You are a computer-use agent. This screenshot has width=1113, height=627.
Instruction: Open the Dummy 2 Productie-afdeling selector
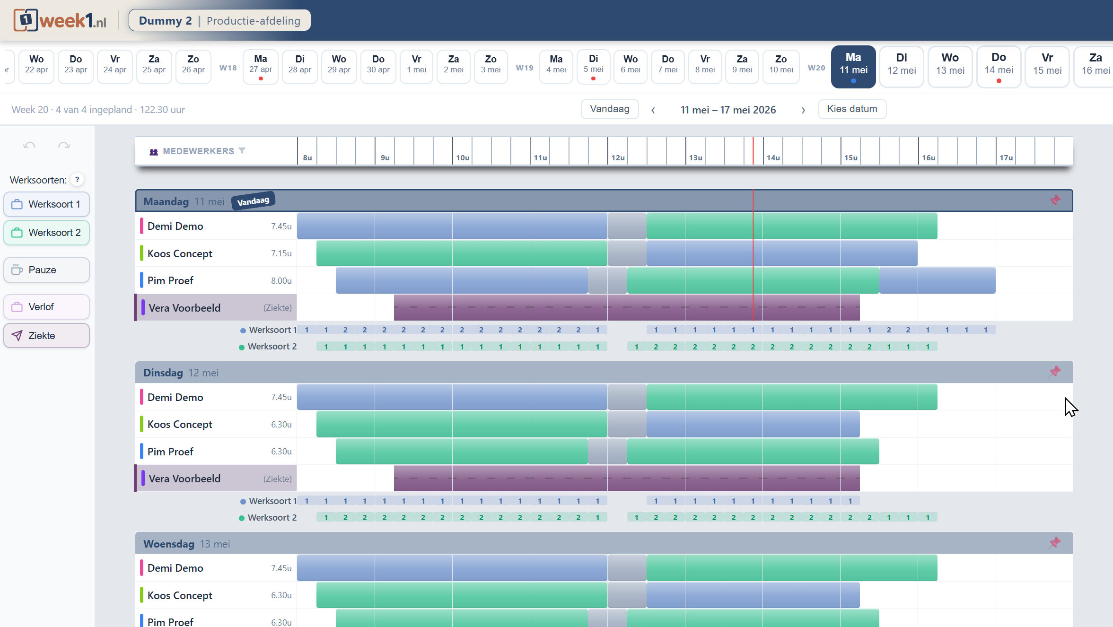click(219, 20)
